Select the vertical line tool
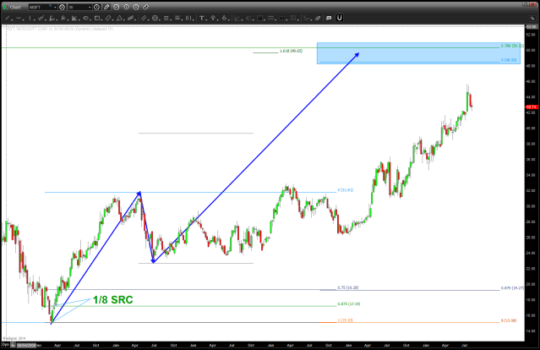This screenshot has height=350, width=540. pos(30,18)
